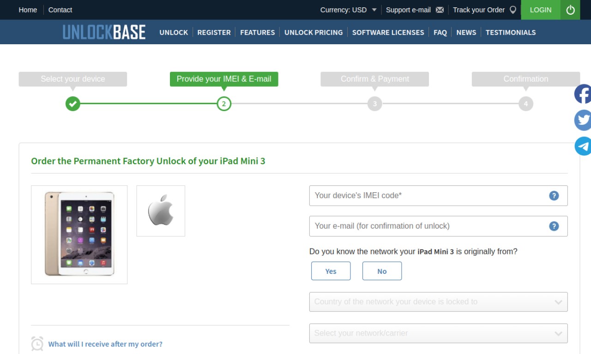This screenshot has height=354, width=591.
Task: Click the step 4 circle in progress bar
Action: [526, 104]
